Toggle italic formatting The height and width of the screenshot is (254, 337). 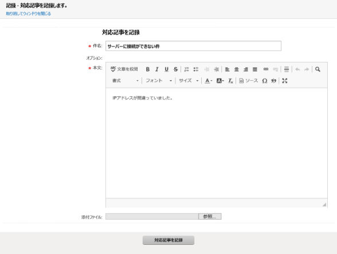(x=157, y=69)
